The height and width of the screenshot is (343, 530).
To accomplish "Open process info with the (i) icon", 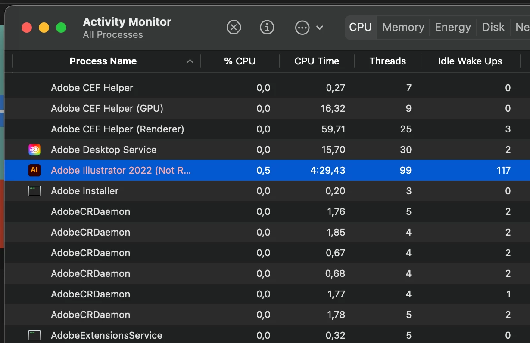I will (267, 28).
